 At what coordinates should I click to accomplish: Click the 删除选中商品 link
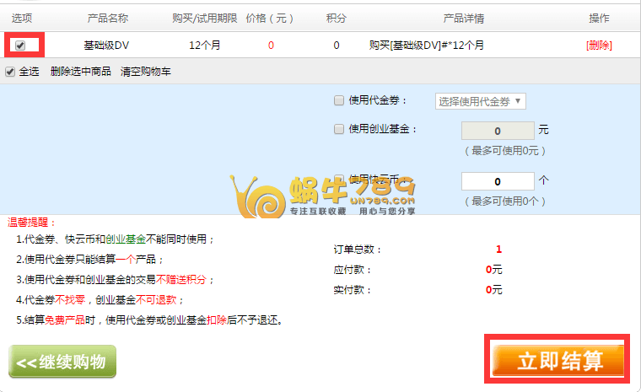80,72
